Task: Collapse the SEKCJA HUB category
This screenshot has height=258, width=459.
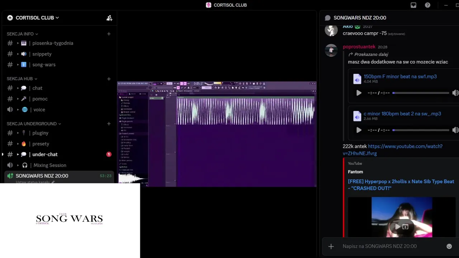Action: (22, 79)
